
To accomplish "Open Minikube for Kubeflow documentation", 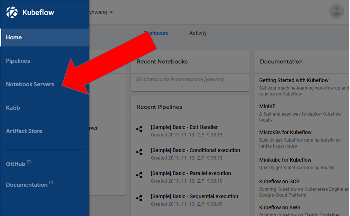I will click(x=285, y=160).
